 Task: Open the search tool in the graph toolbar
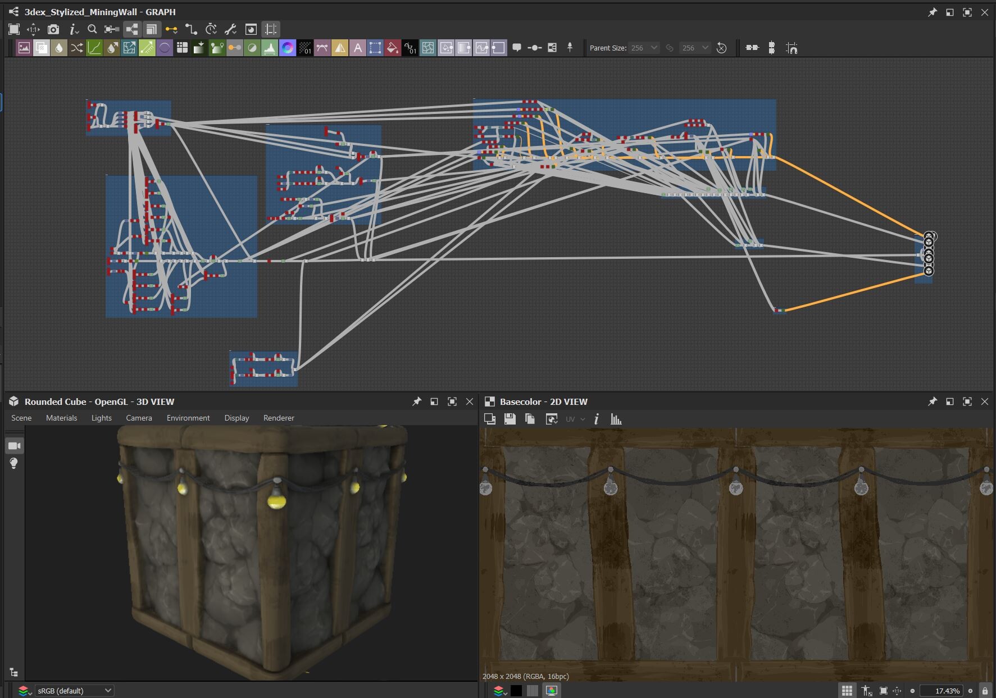(92, 29)
